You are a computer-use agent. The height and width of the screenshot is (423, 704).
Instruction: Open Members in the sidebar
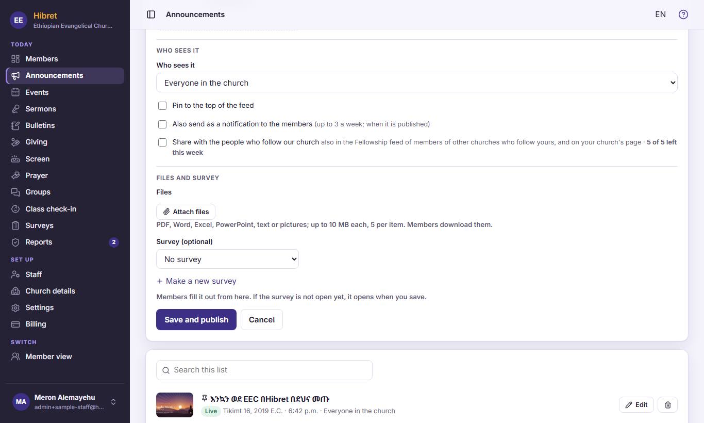pyautogui.click(x=65, y=59)
